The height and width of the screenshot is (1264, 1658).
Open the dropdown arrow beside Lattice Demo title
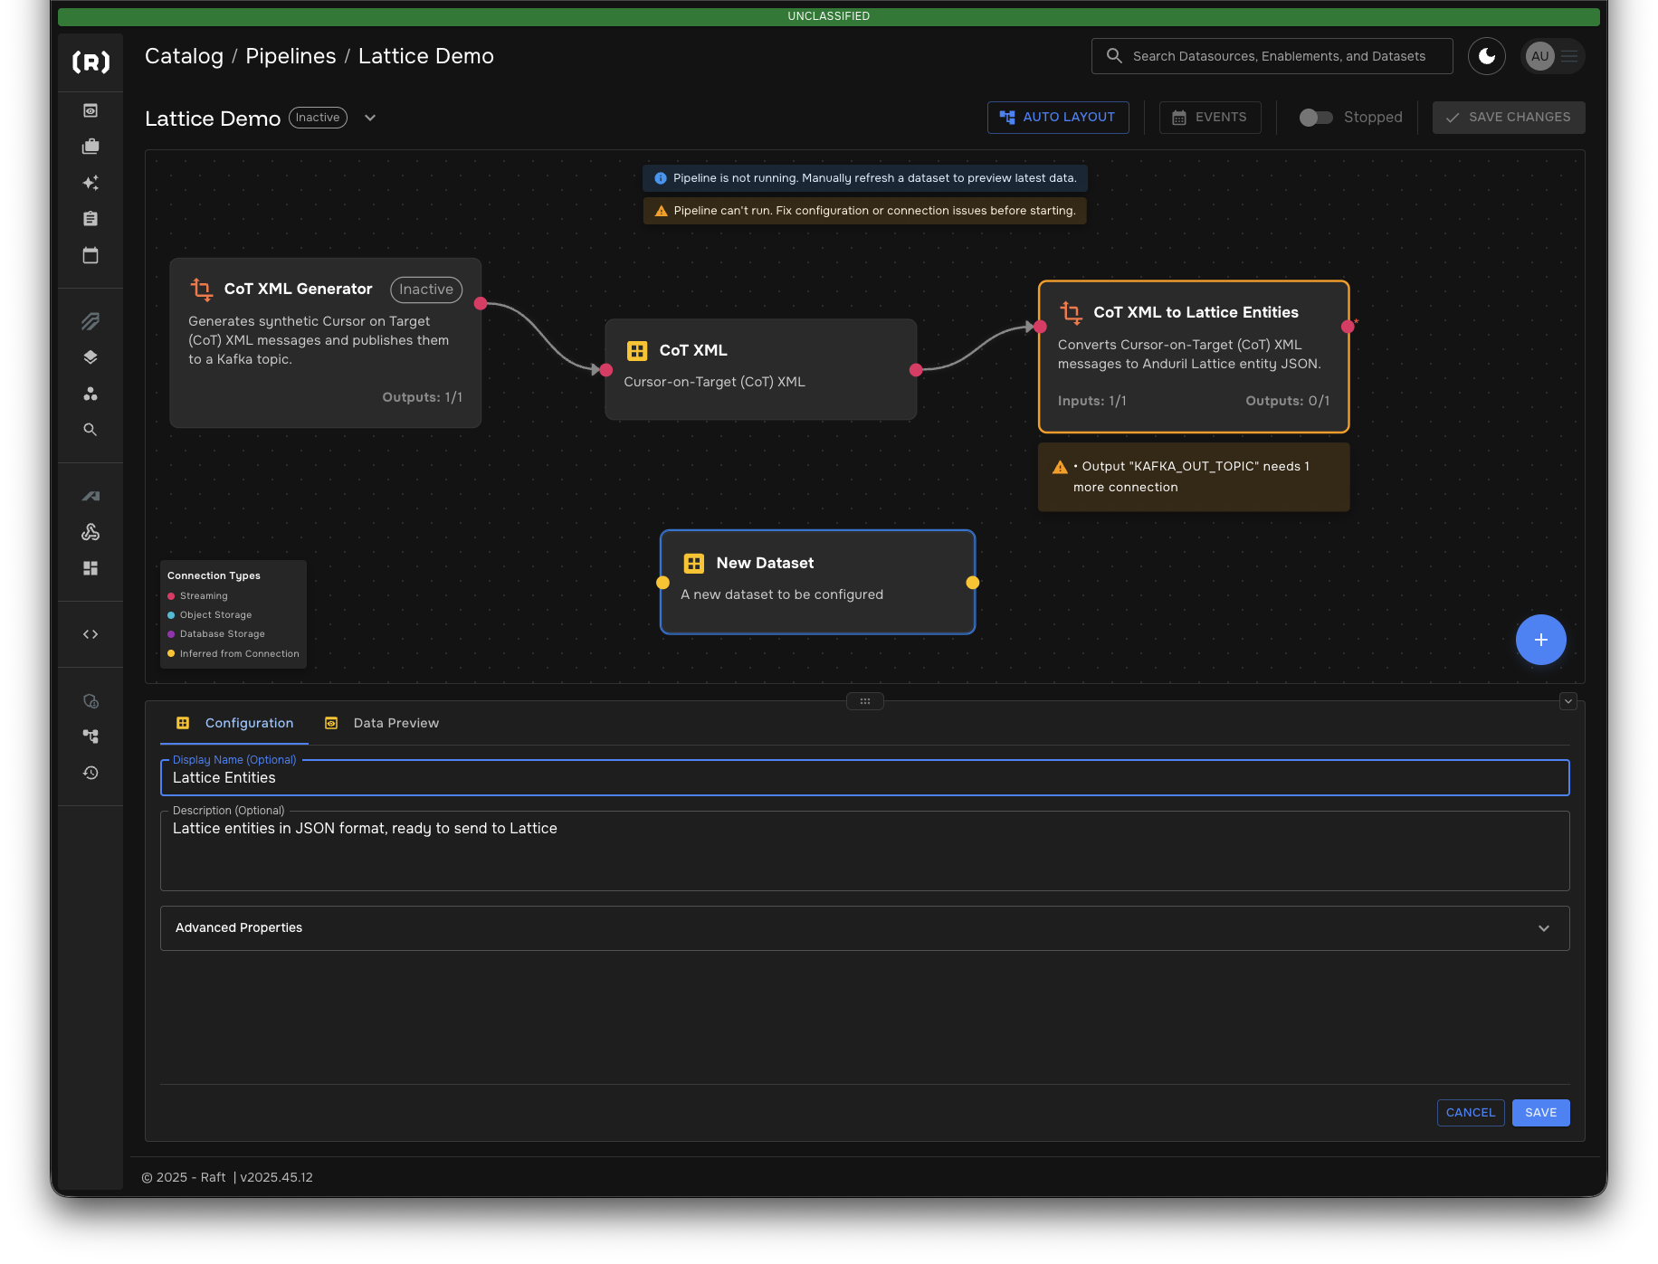pyautogui.click(x=370, y=118)
